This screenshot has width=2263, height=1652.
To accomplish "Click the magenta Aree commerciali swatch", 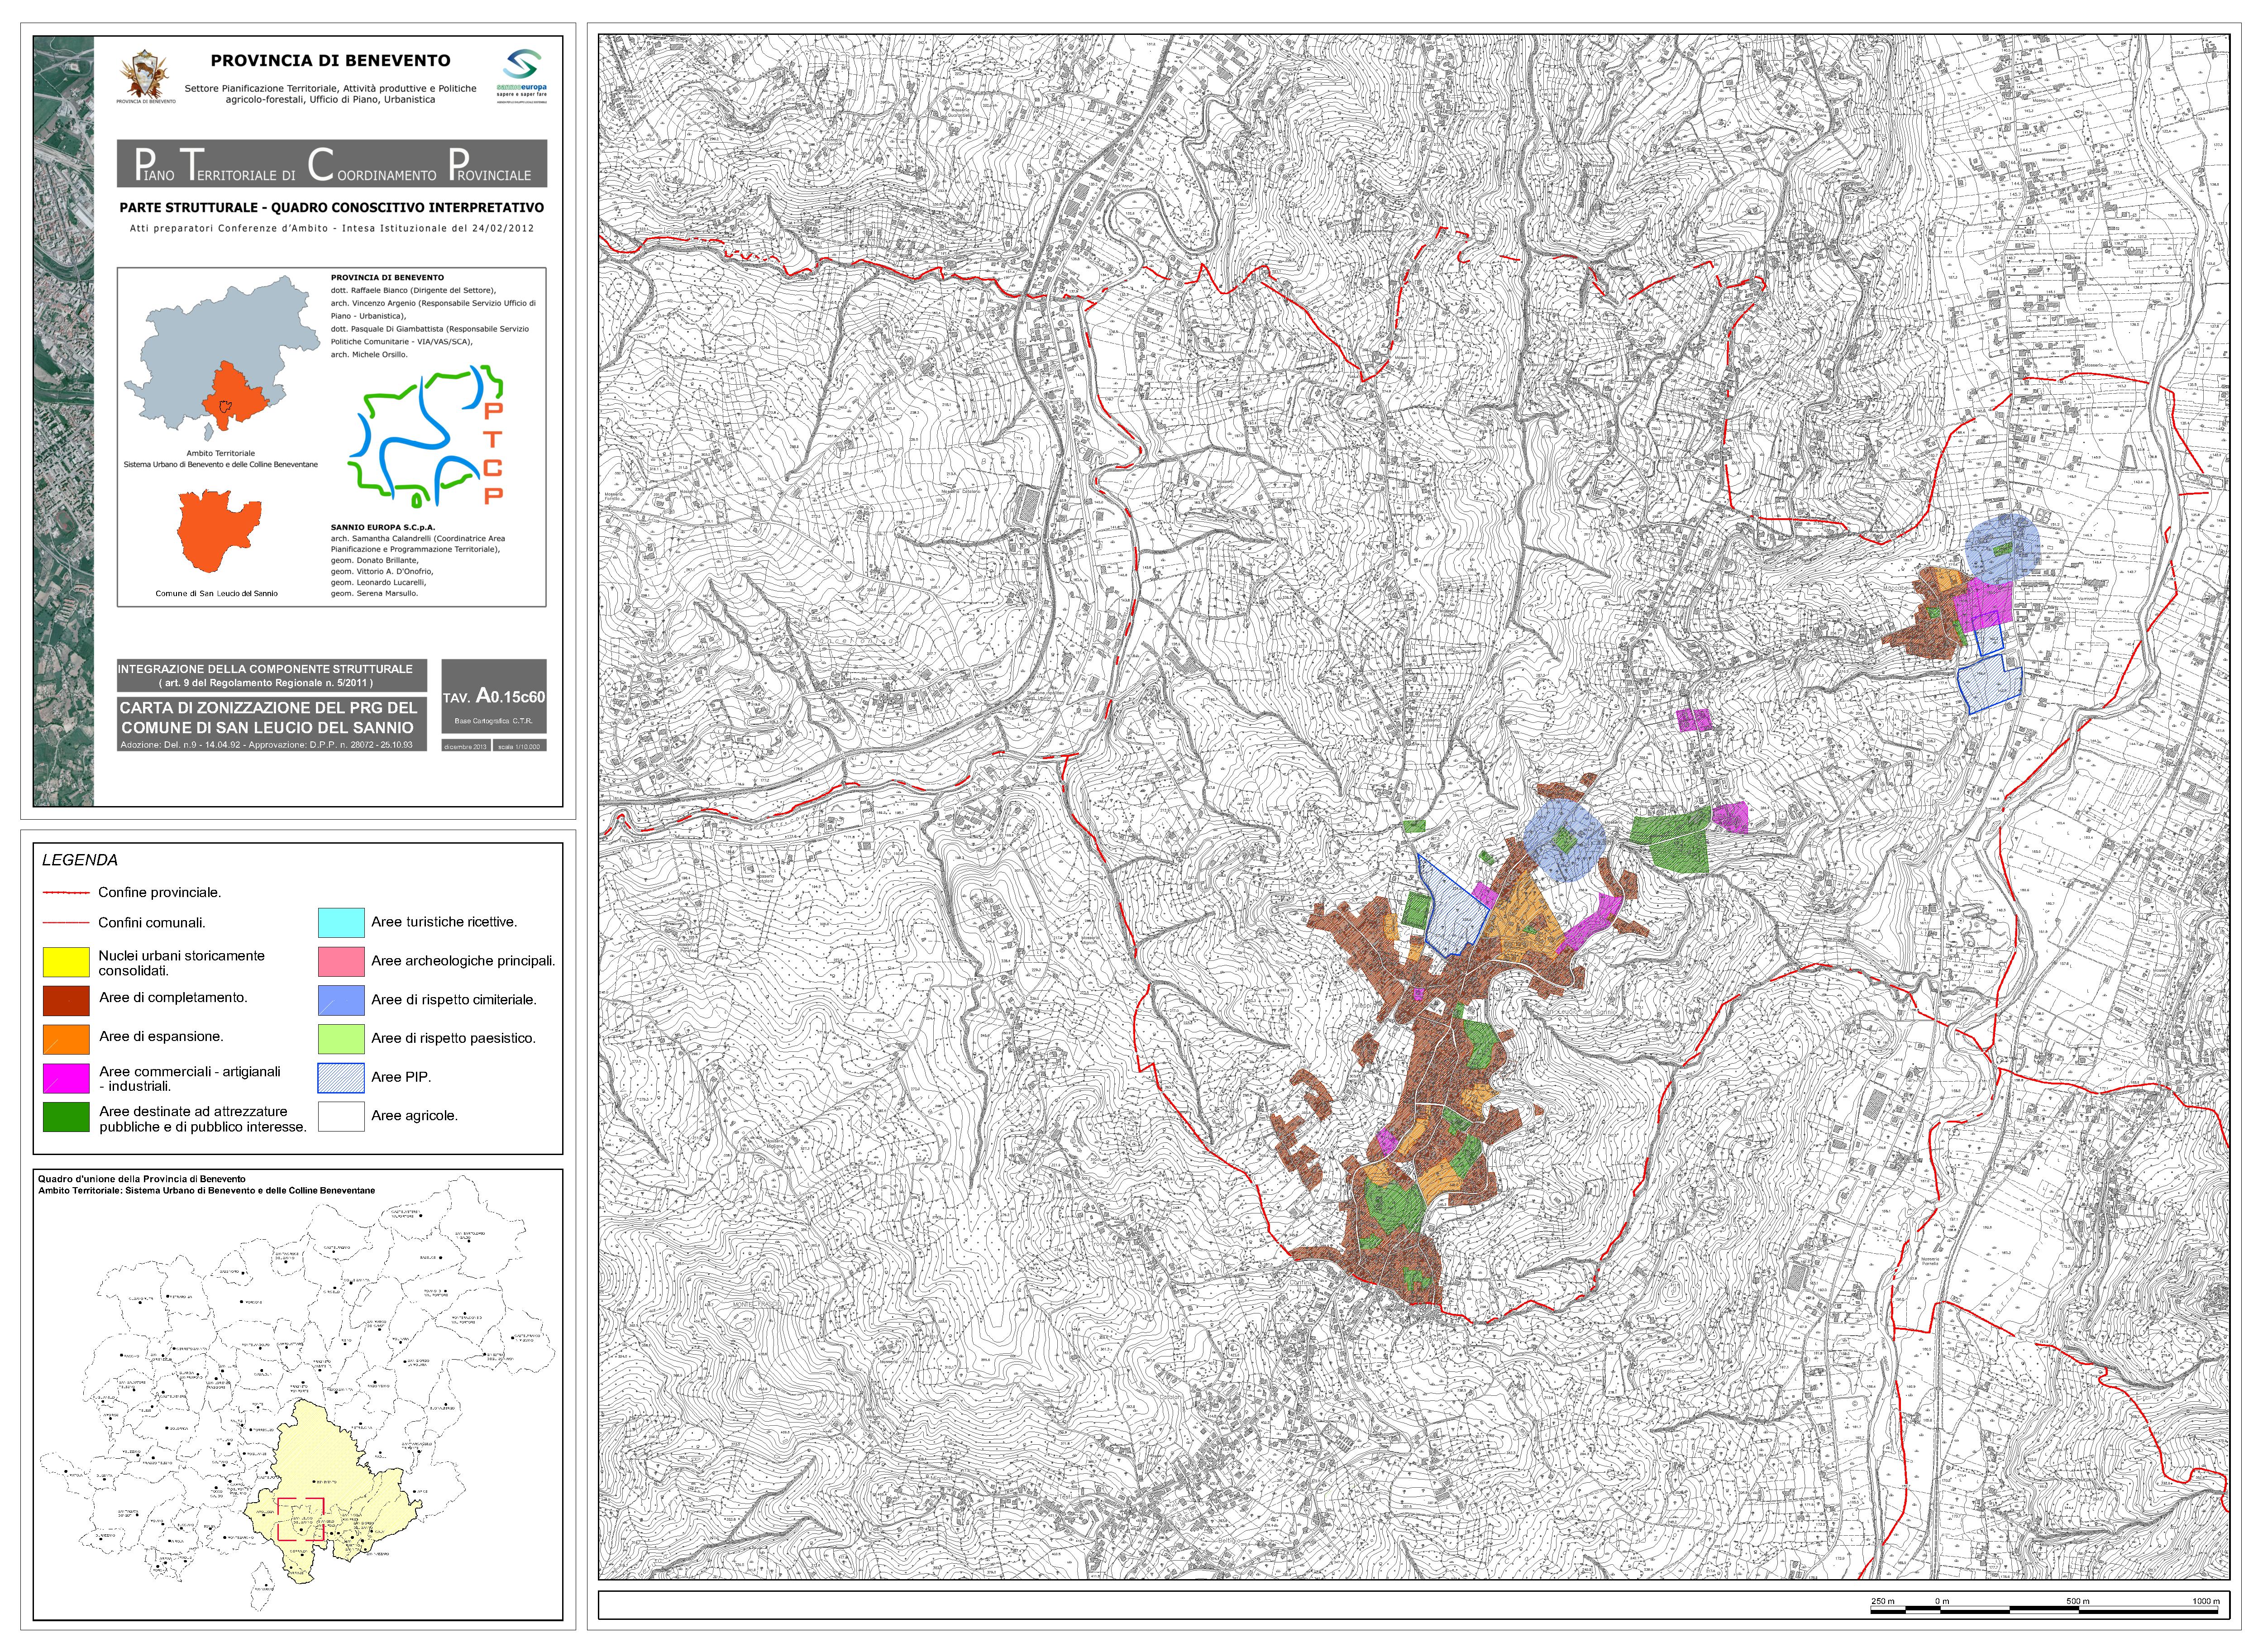I will 66,1078.
